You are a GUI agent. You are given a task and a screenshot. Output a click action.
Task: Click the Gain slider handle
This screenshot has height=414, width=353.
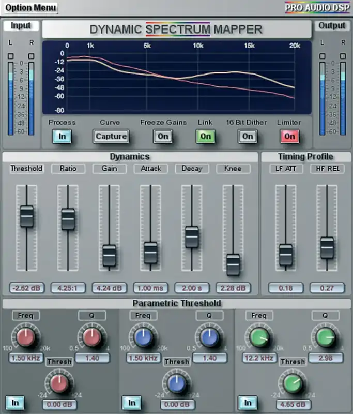point(109,255)
